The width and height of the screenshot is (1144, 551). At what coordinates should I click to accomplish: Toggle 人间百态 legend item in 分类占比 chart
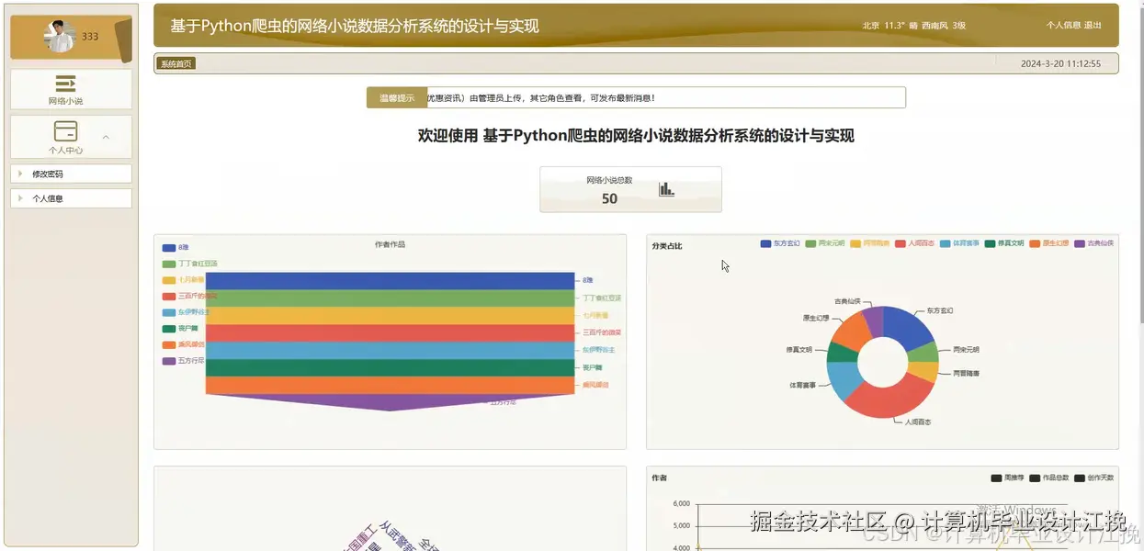(914, 243)
